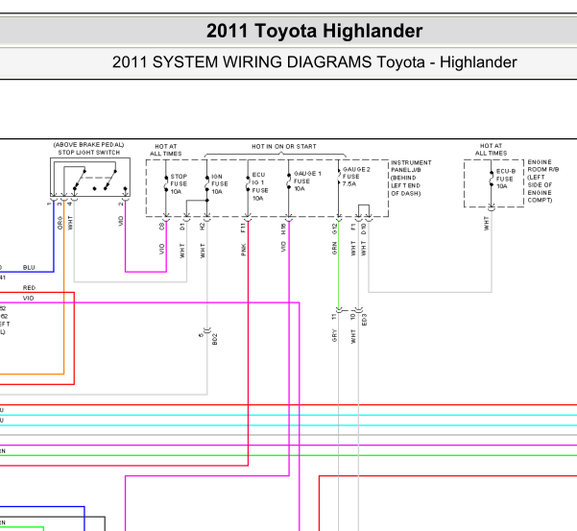Click the "IGN FUSE 10A" label

coord(220,184)
